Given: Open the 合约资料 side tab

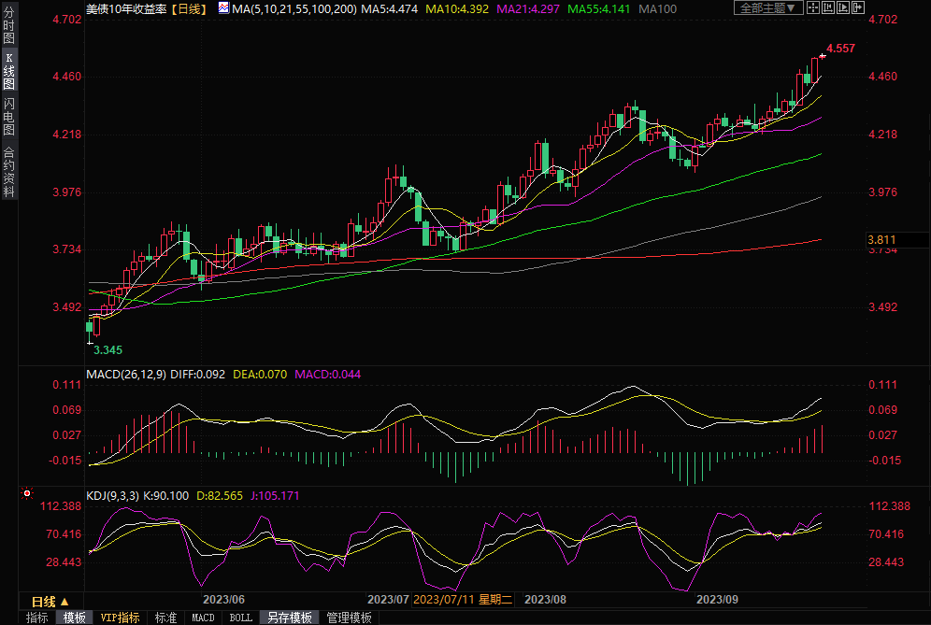Looking at the screenshot, I should click(8, 172).
